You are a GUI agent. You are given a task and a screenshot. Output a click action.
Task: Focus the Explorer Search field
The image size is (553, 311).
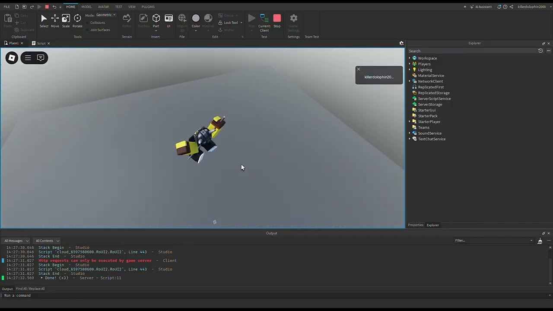click(472, 51)
